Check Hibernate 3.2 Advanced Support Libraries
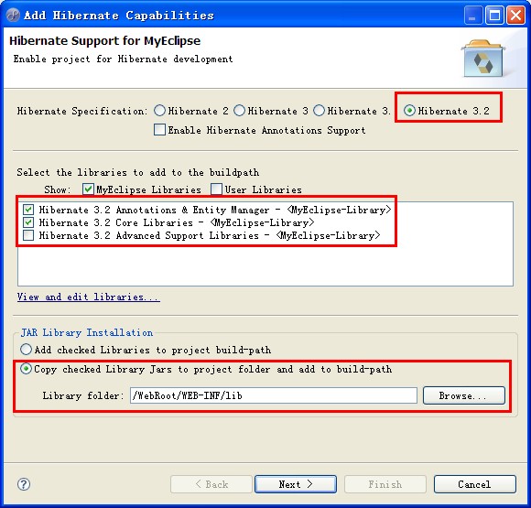Image resolution: width=531 pixels, height=508 pixels. pyautogui.click(x=28, y=235)
